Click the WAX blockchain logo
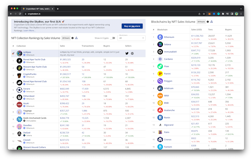 [x=160, y=96]
